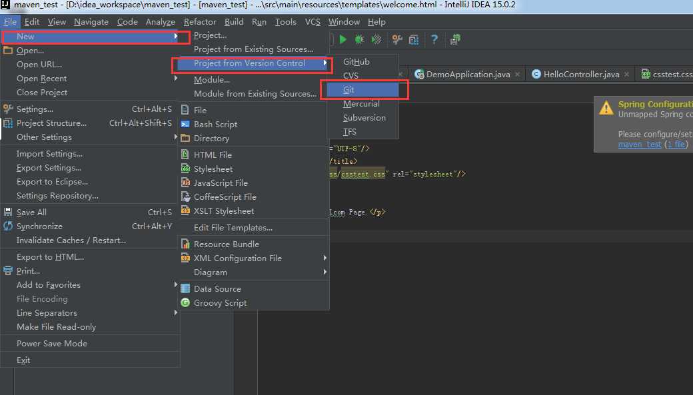Expand Line Separators submenu arrow
The image size is (693, 395).
tap(175, 312)
